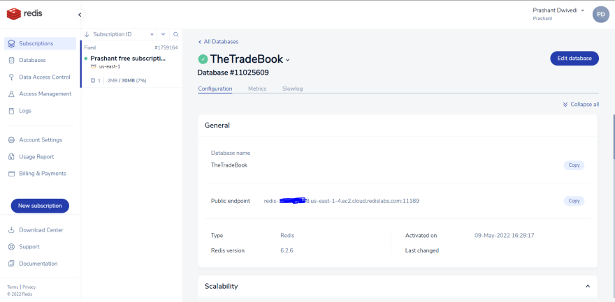Click the page vertical scrollbar
The image size is (615, 302).
pos(613,137)
